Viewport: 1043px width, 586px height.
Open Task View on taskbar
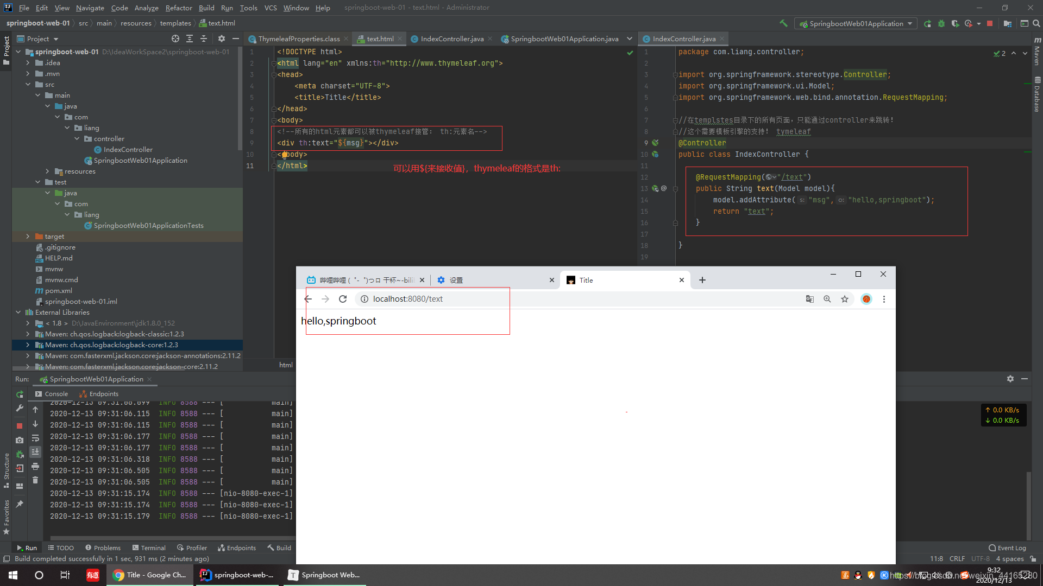click(65, 575)
